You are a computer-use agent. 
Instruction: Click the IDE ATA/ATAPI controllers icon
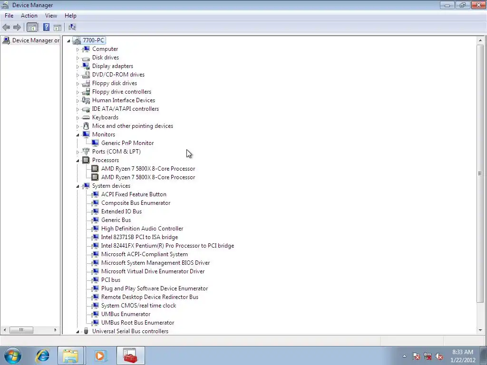tap(86, 109)
